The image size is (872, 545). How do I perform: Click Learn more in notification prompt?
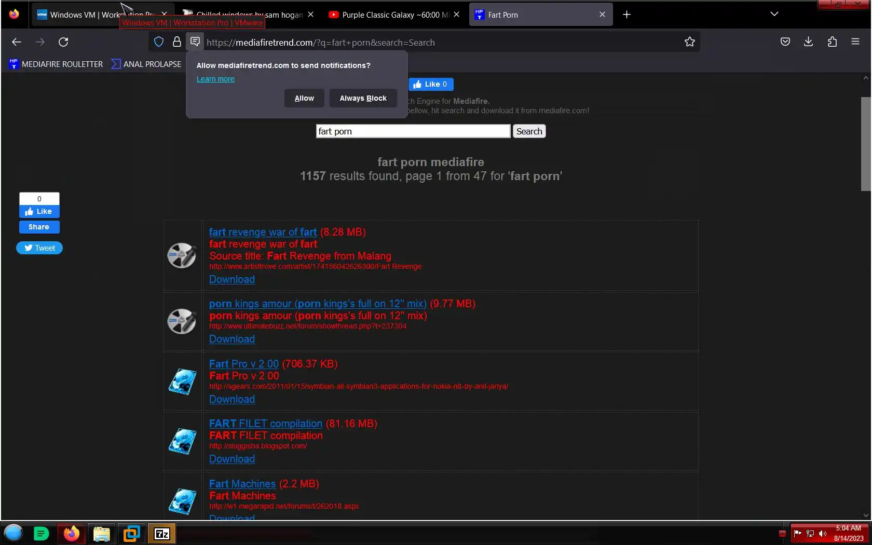pyautogui.click(x=215, y=79)
